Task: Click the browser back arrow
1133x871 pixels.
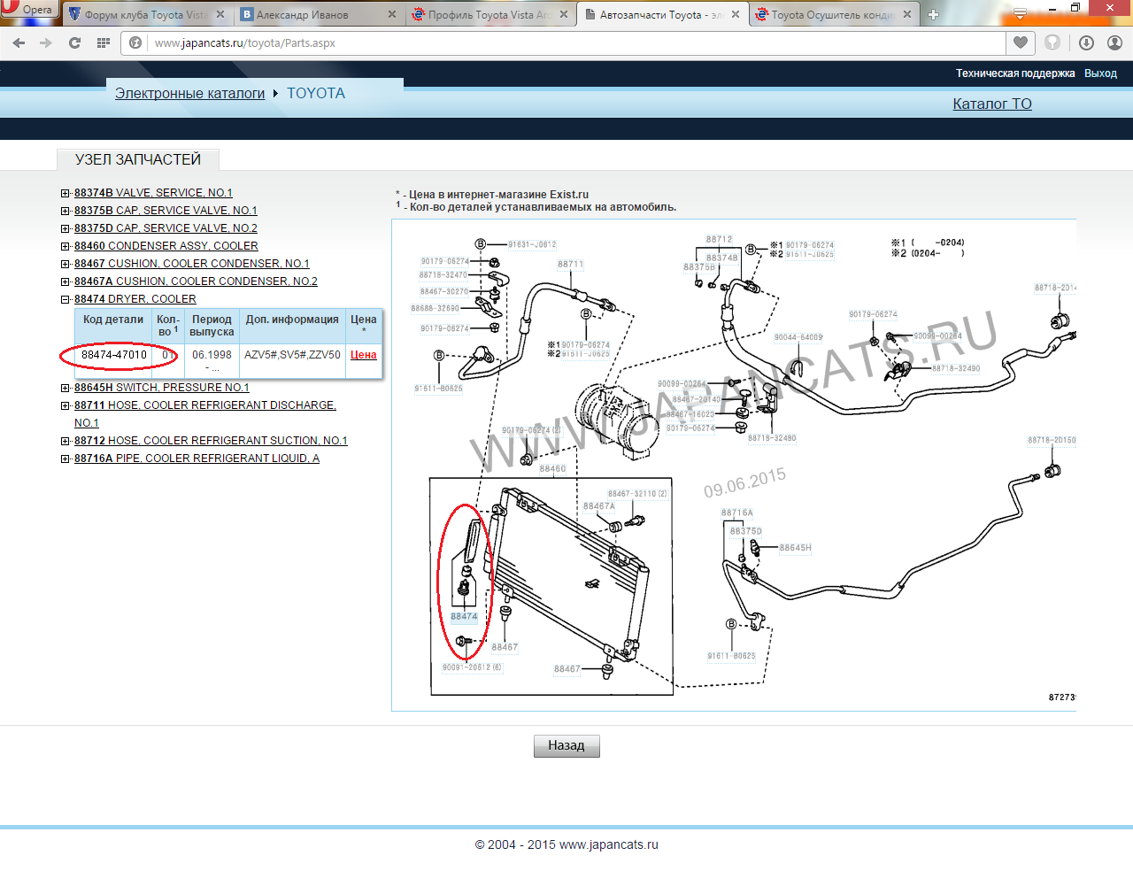Action: (x=19, y=42)
